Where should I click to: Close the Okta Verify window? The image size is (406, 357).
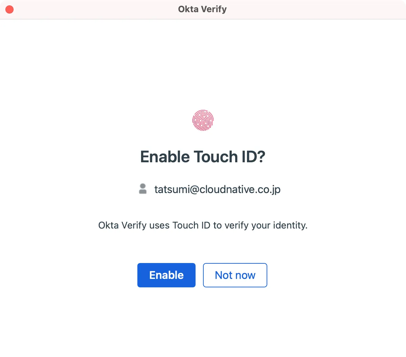(9, 9)
